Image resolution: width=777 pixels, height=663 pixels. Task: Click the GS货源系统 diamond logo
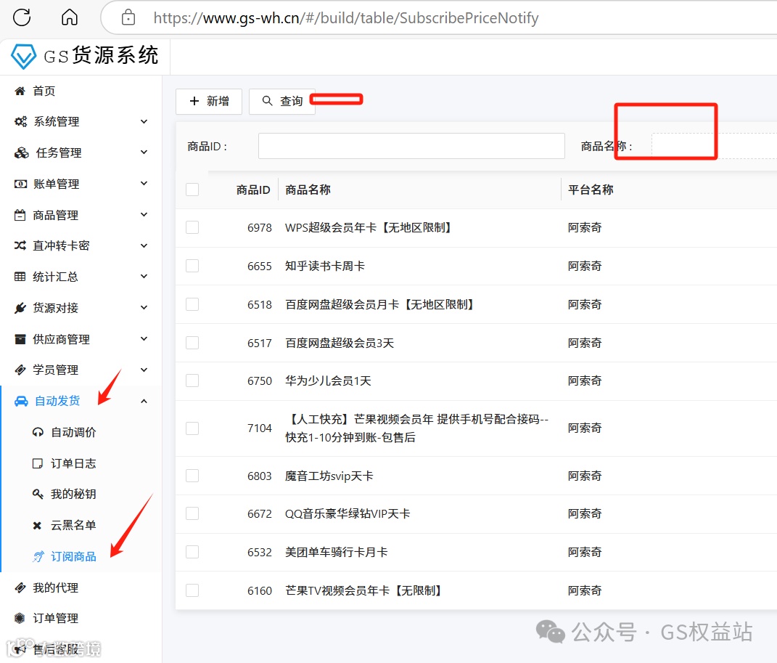[24, 56]
